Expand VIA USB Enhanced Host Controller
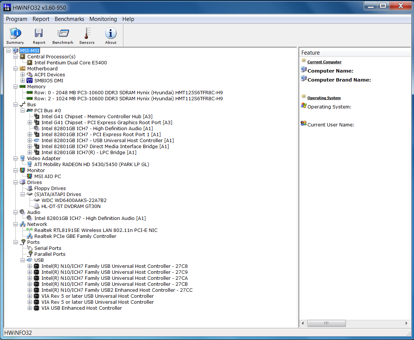The width and height of the screenshot is (414, 340). coord(30,308)
